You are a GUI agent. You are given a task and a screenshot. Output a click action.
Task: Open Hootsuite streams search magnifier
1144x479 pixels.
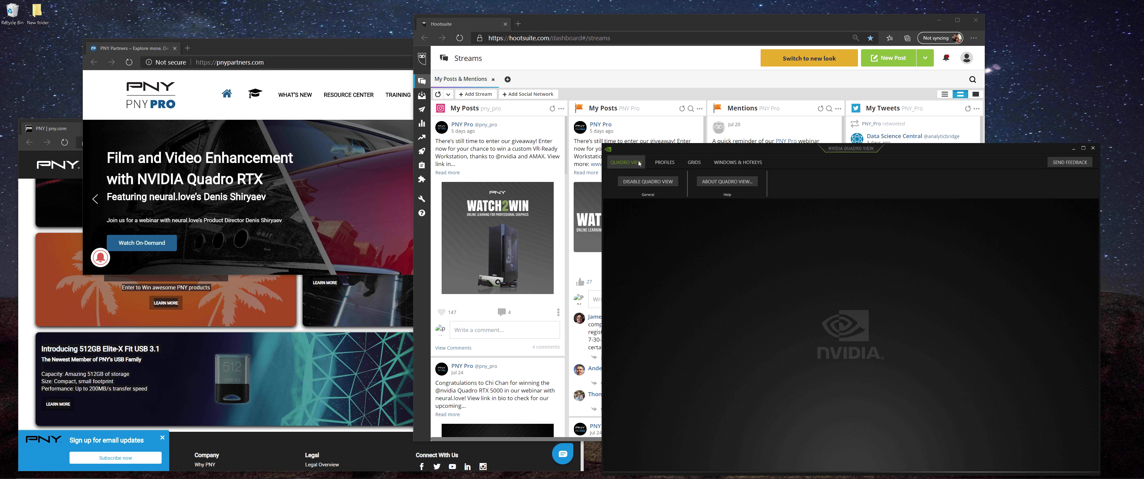pyautogui.click(x=973, y=80)
